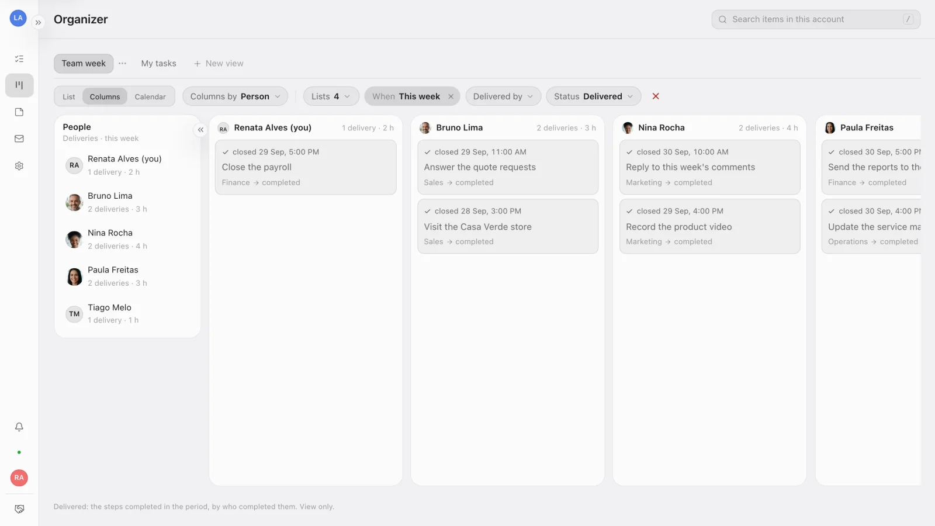This screenshot has width=935, height=526.
Task: Open the mail envelope sidebar icon
Action: point(19,139)
